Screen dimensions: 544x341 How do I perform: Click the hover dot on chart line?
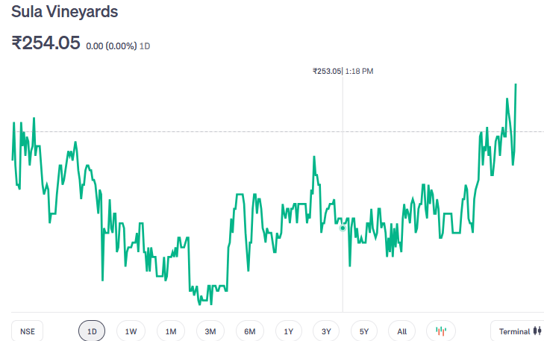(343, 228)
